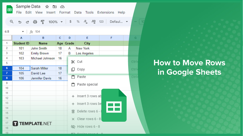Select column A header
243x136 pixels.
click(x=21, y=38)
